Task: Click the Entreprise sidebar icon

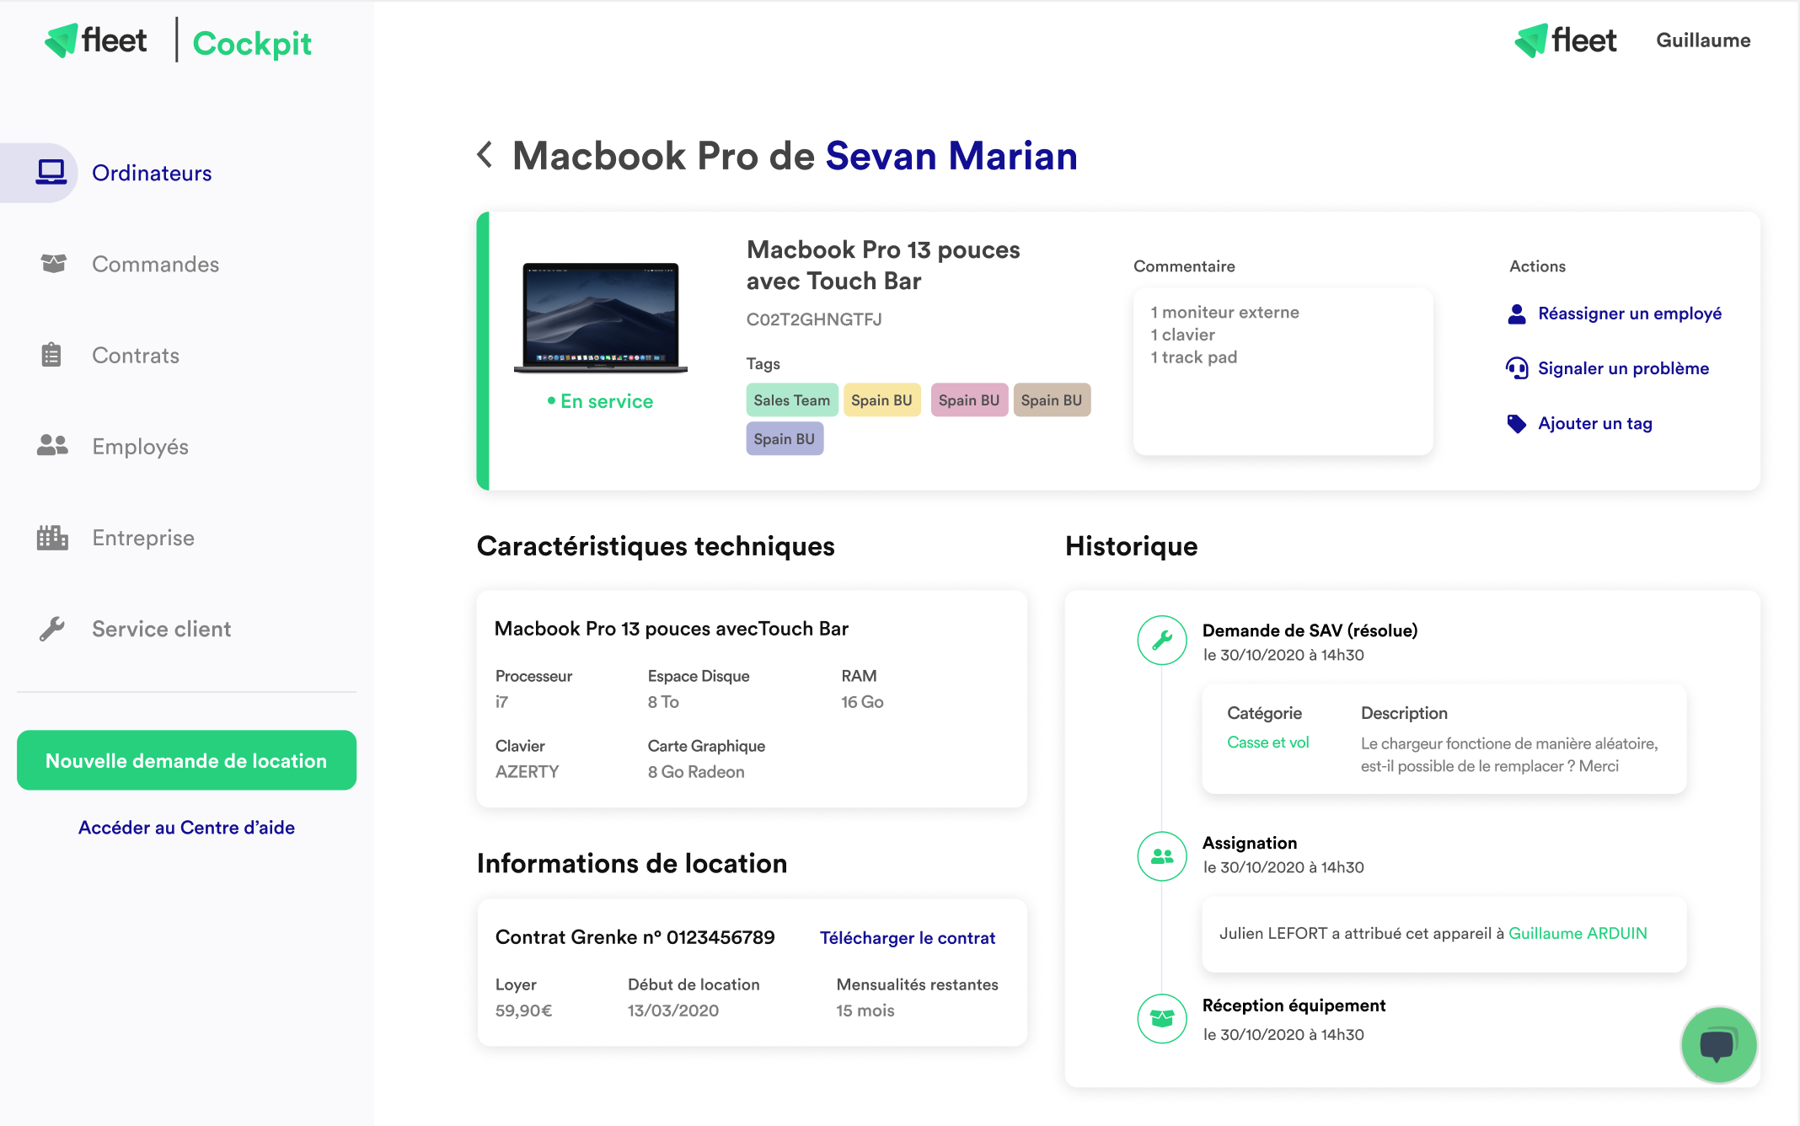Action: coord(53,537)
